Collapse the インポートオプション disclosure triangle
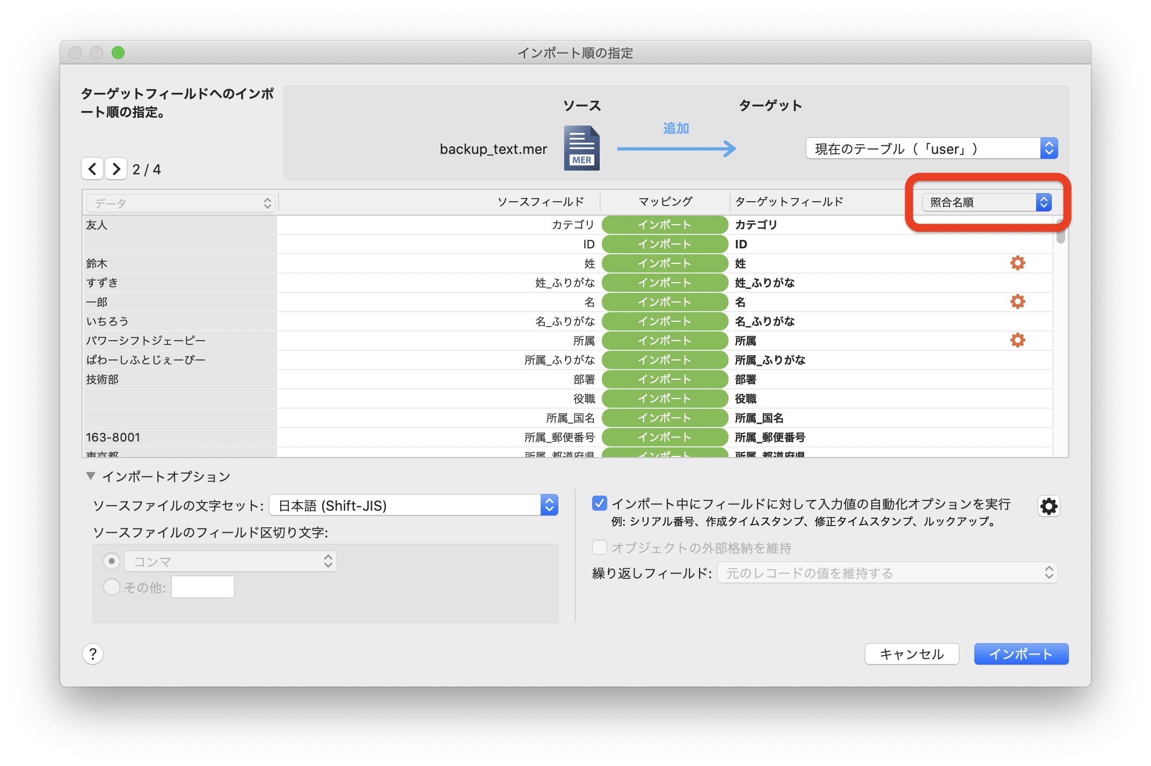The image size is (1151, 766). (x=91, y=476)
